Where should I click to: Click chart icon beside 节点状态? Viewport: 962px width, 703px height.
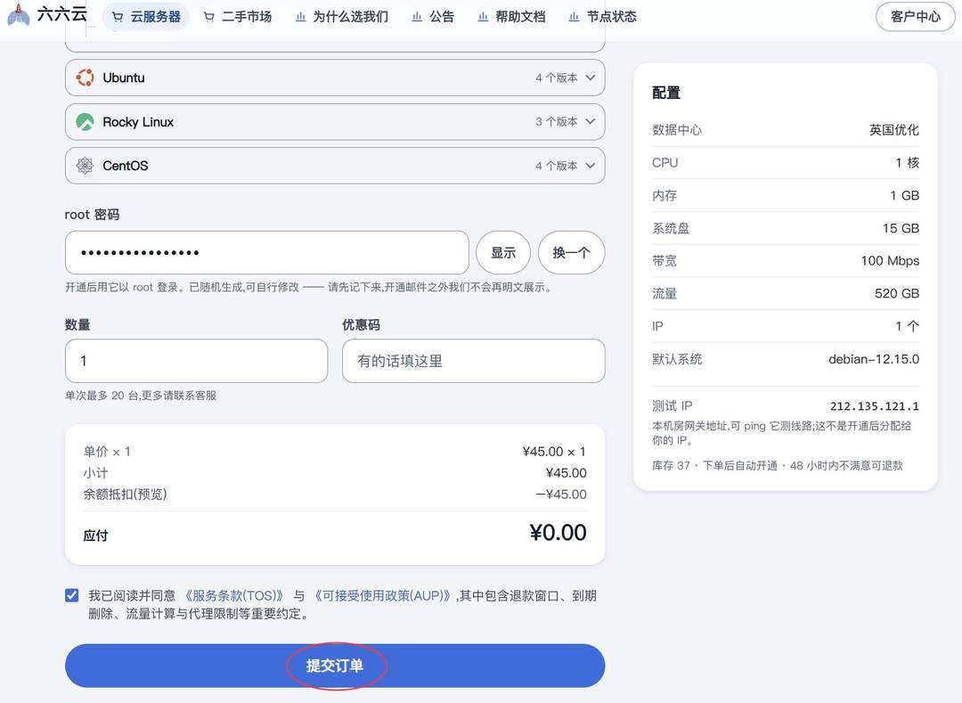click(575, 17)
